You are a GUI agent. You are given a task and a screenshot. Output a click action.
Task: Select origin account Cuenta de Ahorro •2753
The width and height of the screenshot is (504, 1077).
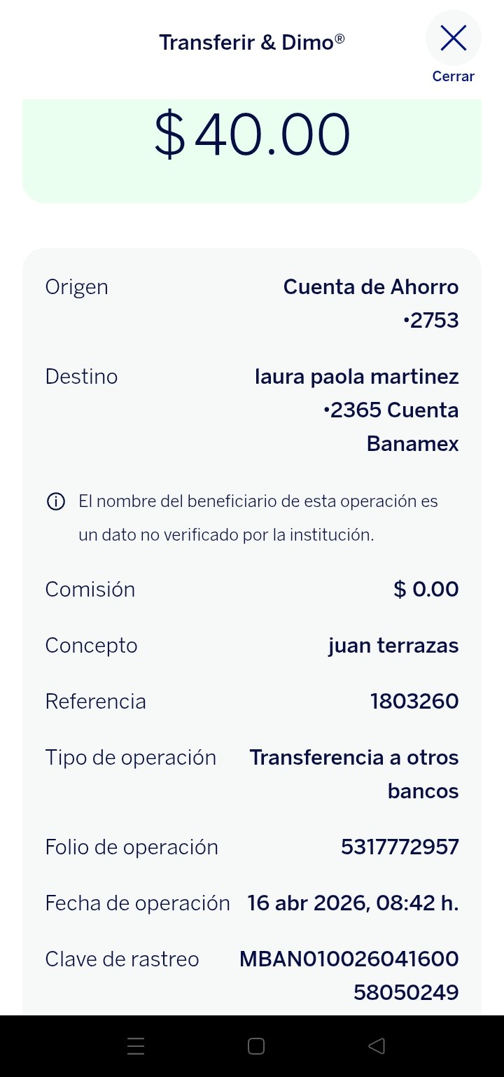[371, 304]
